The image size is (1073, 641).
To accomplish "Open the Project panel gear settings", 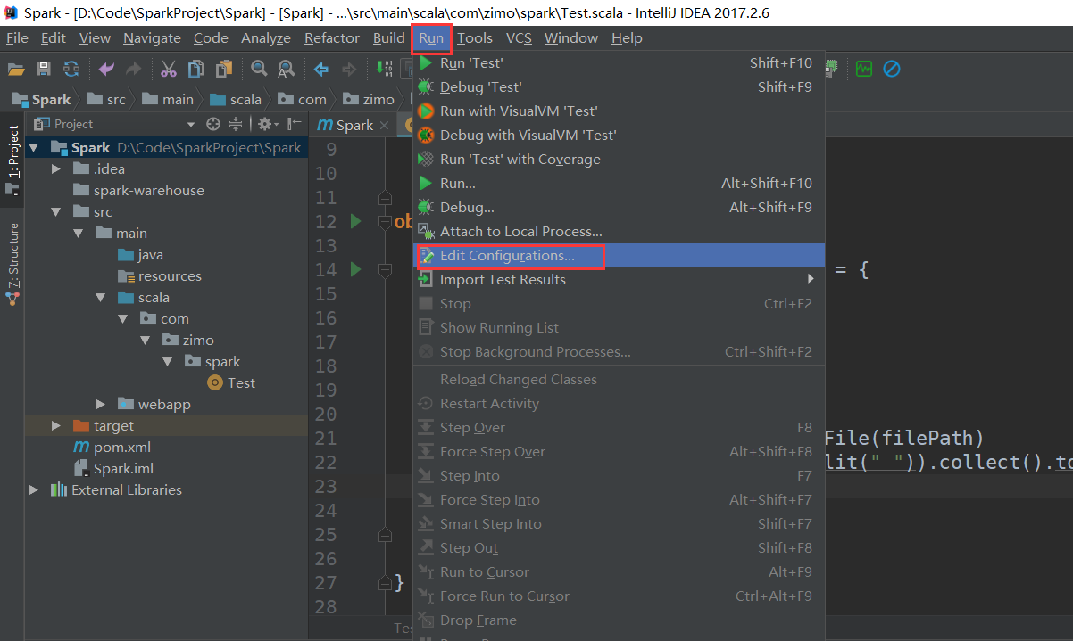I will 267,124.
